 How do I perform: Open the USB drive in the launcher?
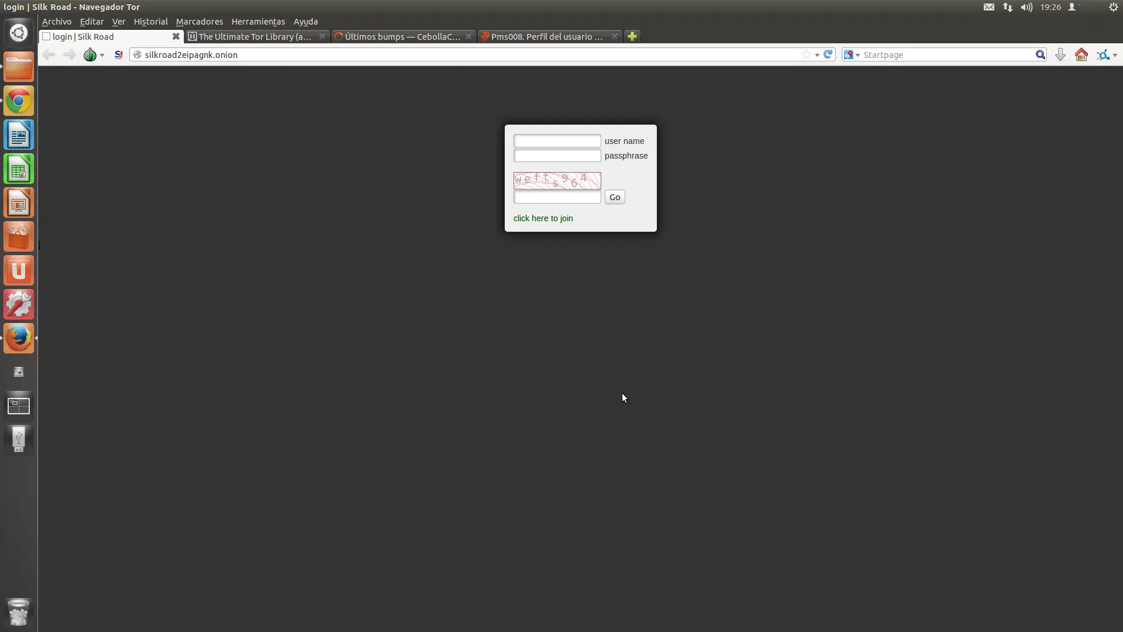click(x=19, y=439)
